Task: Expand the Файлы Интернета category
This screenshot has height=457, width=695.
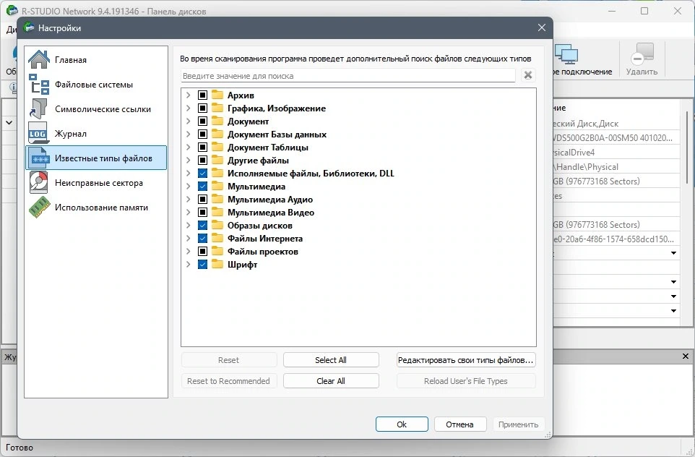Action: [189, 238]
